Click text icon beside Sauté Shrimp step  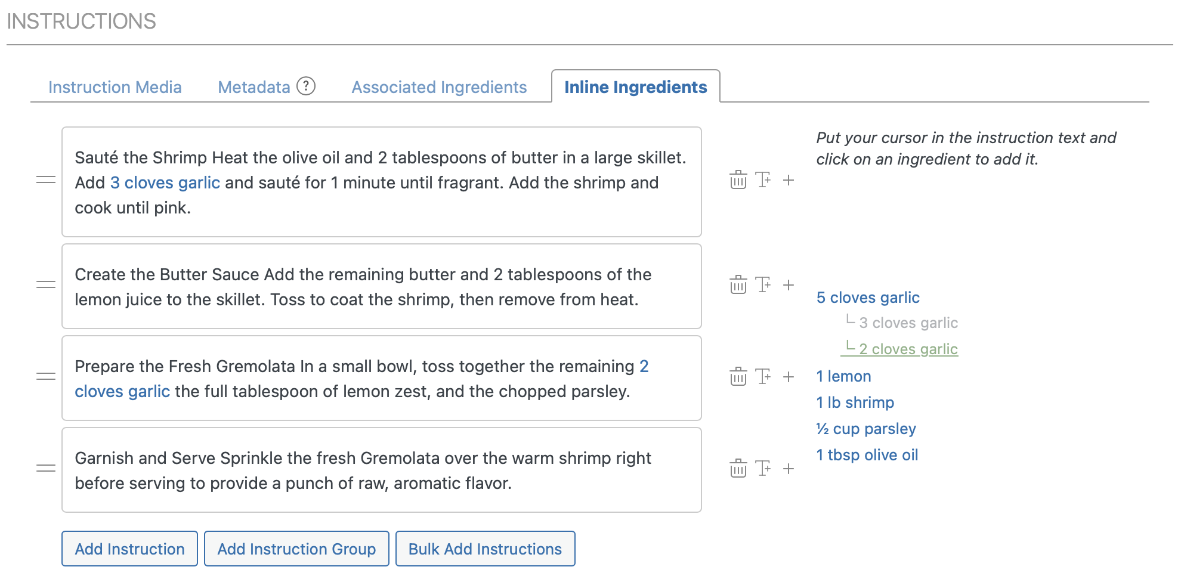763,179
